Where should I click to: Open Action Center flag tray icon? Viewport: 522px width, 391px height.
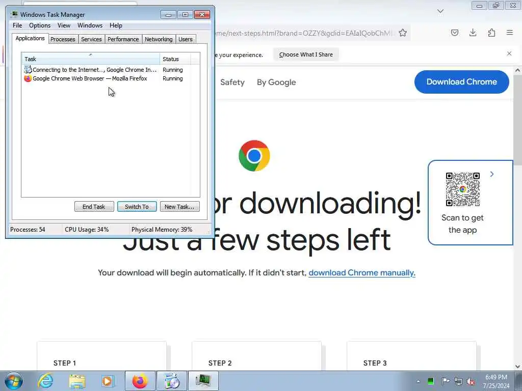[x=446, y=381]
